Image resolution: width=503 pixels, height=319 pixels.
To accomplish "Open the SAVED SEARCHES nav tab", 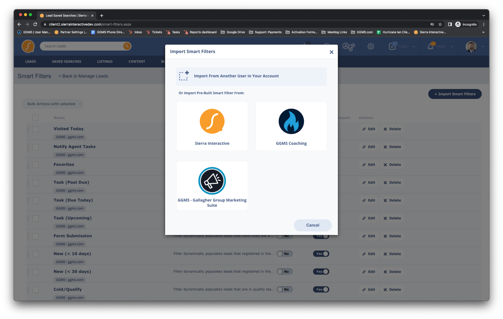I will pos(67,61).
